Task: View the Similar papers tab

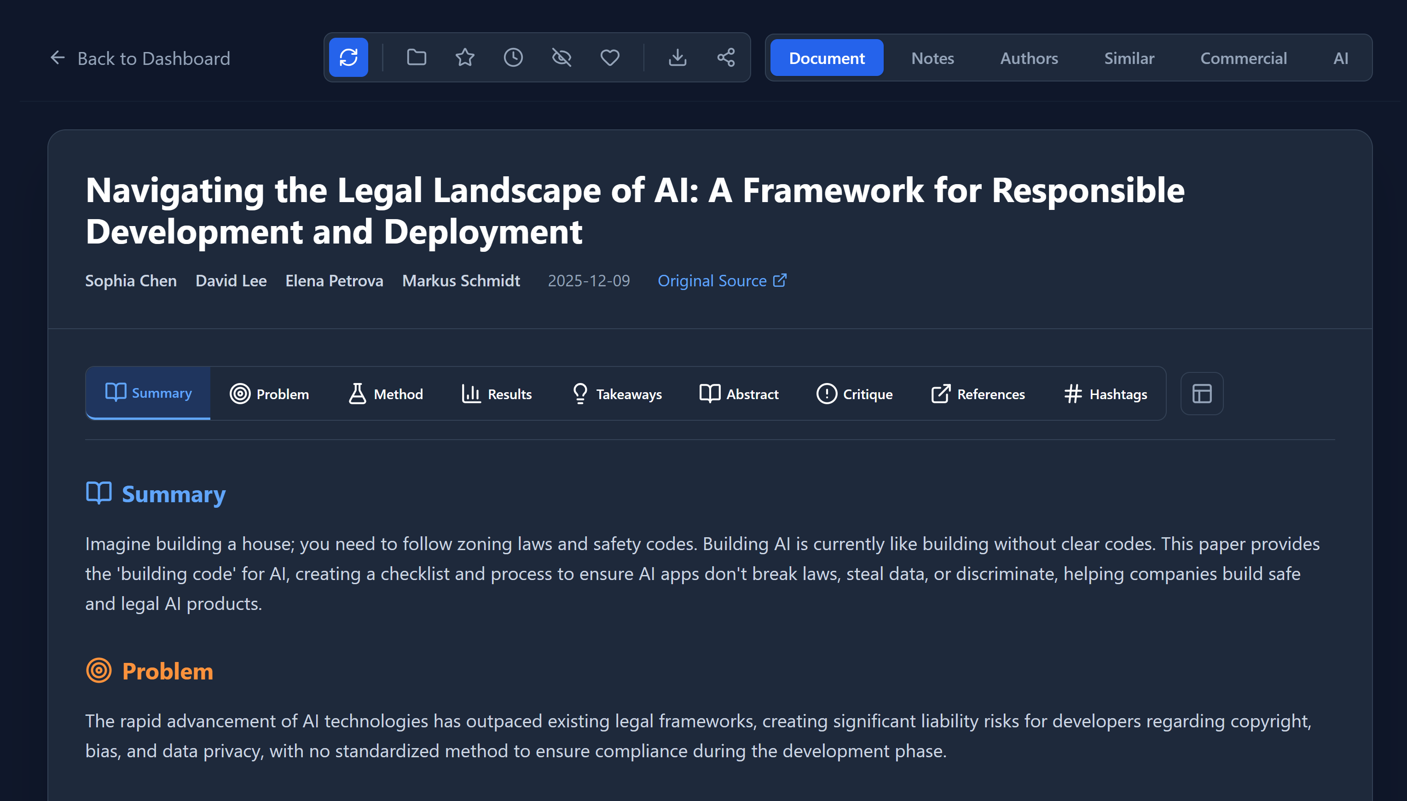Action: click(x=1128, y=58)
